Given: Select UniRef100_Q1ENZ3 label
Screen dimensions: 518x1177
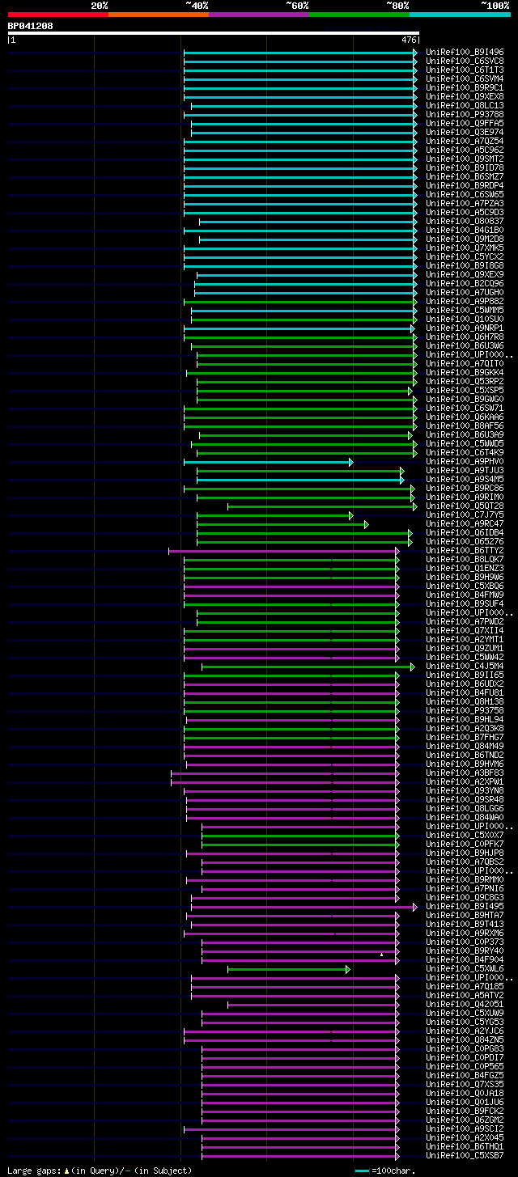Looking at the screenshot, I should click(465, 568).
